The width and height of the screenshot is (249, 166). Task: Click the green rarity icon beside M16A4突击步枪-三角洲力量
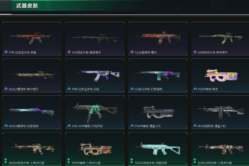tap(6, 161)
